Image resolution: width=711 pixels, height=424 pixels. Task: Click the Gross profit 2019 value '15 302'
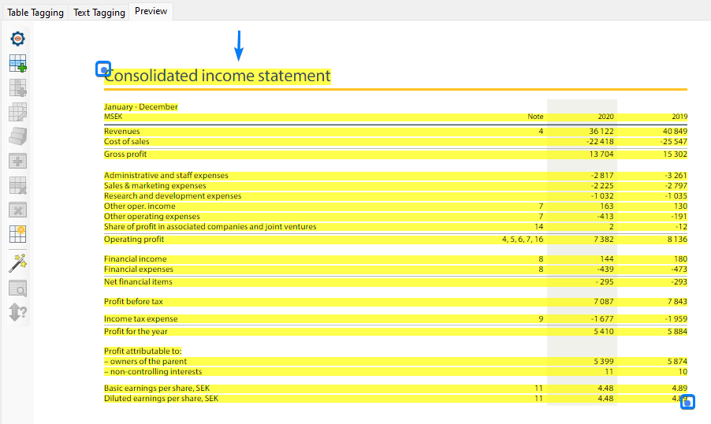point(675,154)
